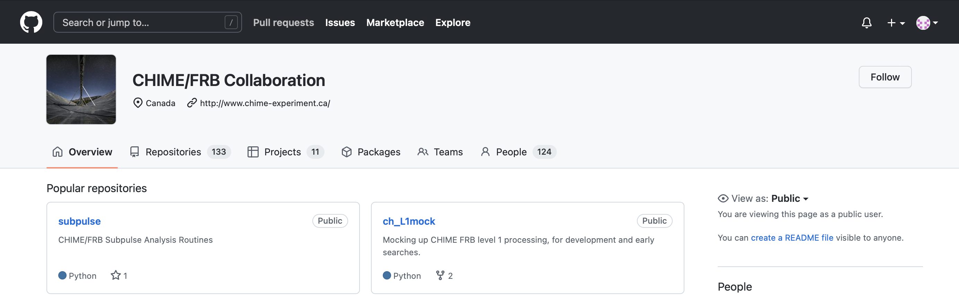Open the user avatar menu
The image size is (959, 301).
pyautogui.click(x=927, y=23)
